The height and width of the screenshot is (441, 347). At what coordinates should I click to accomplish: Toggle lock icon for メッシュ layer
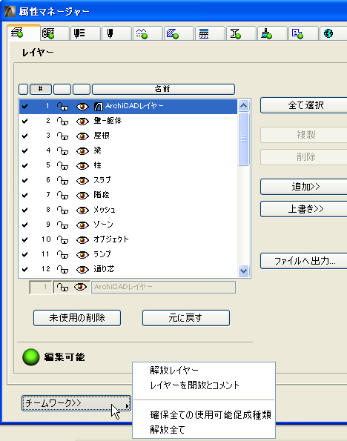tap(62, 210)
